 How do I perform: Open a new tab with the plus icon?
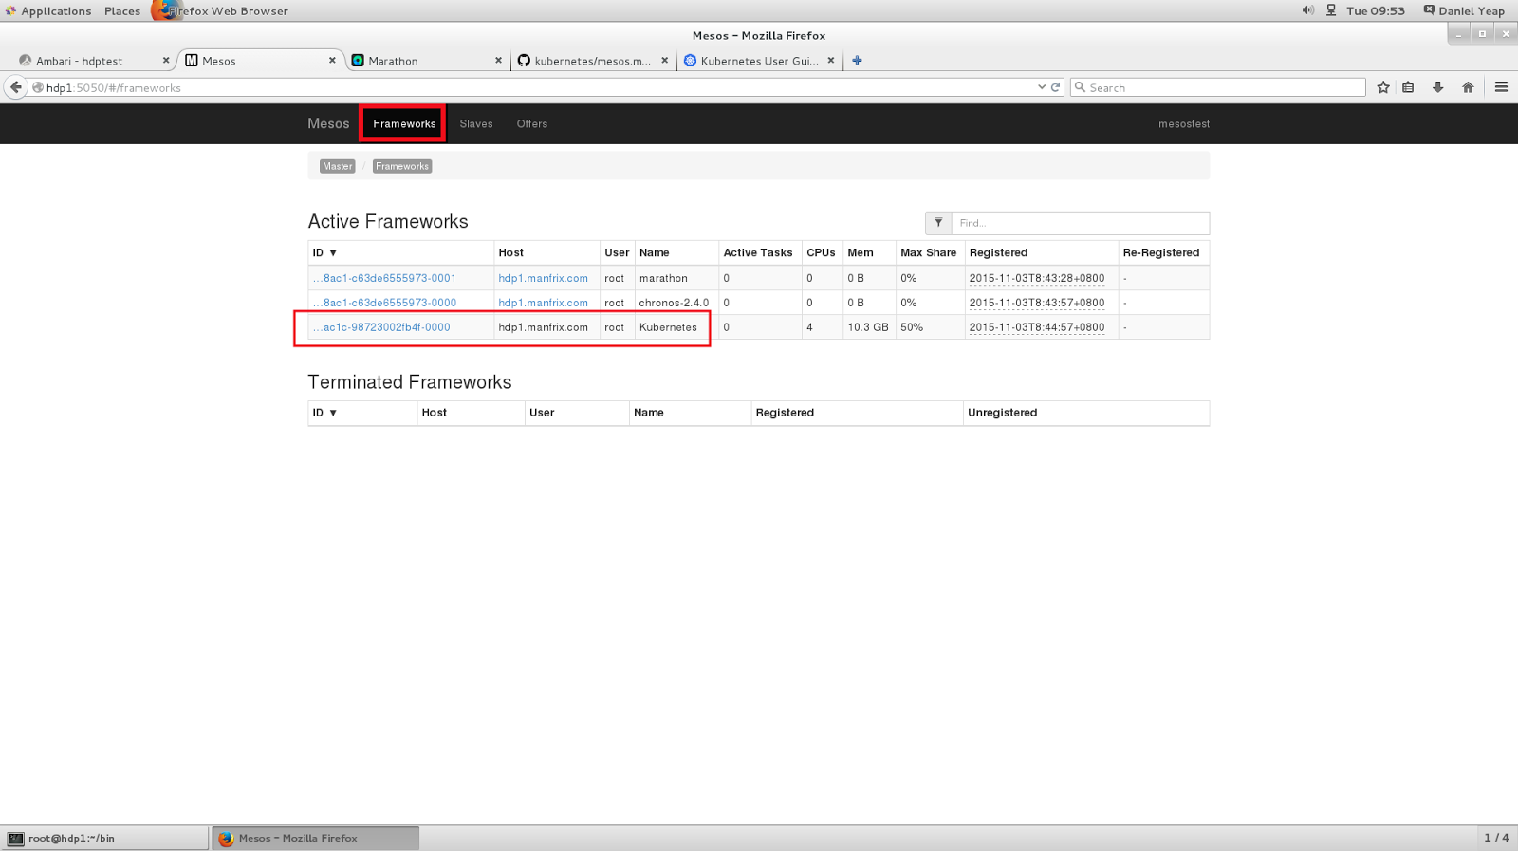point(857,61)
